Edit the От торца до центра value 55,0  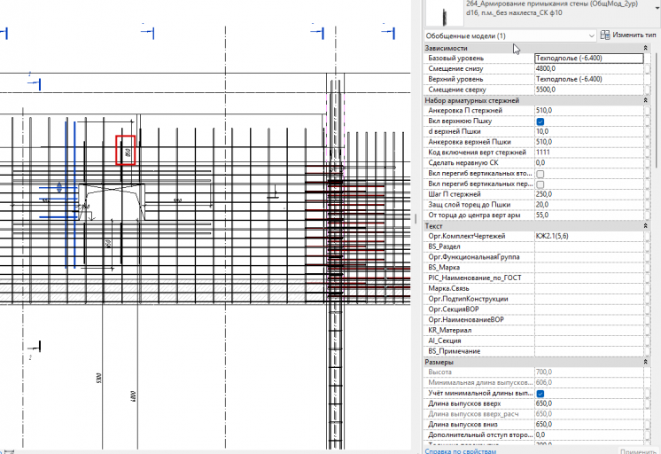click(589, 215)
